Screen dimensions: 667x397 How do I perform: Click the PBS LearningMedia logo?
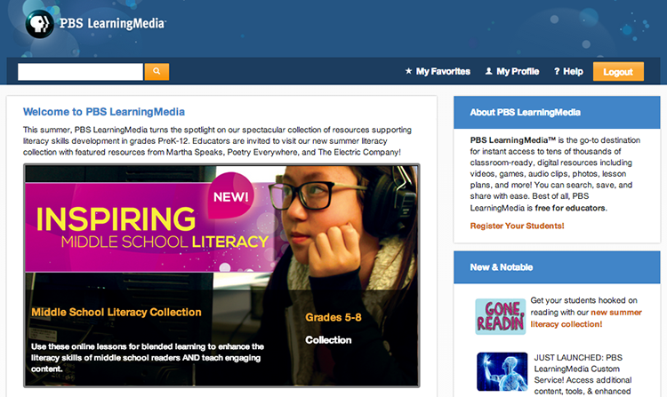pos(96,24)
